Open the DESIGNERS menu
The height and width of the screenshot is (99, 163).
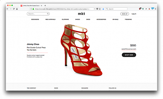pyautogui.click(x=35, y=19)
